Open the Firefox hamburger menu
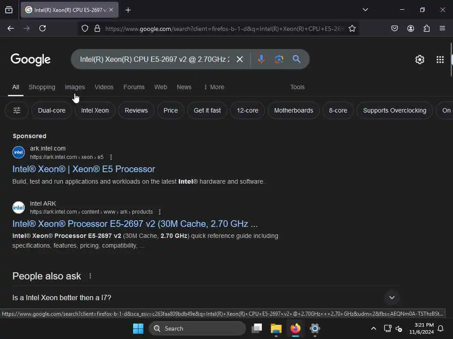 [x=442, y=28]
